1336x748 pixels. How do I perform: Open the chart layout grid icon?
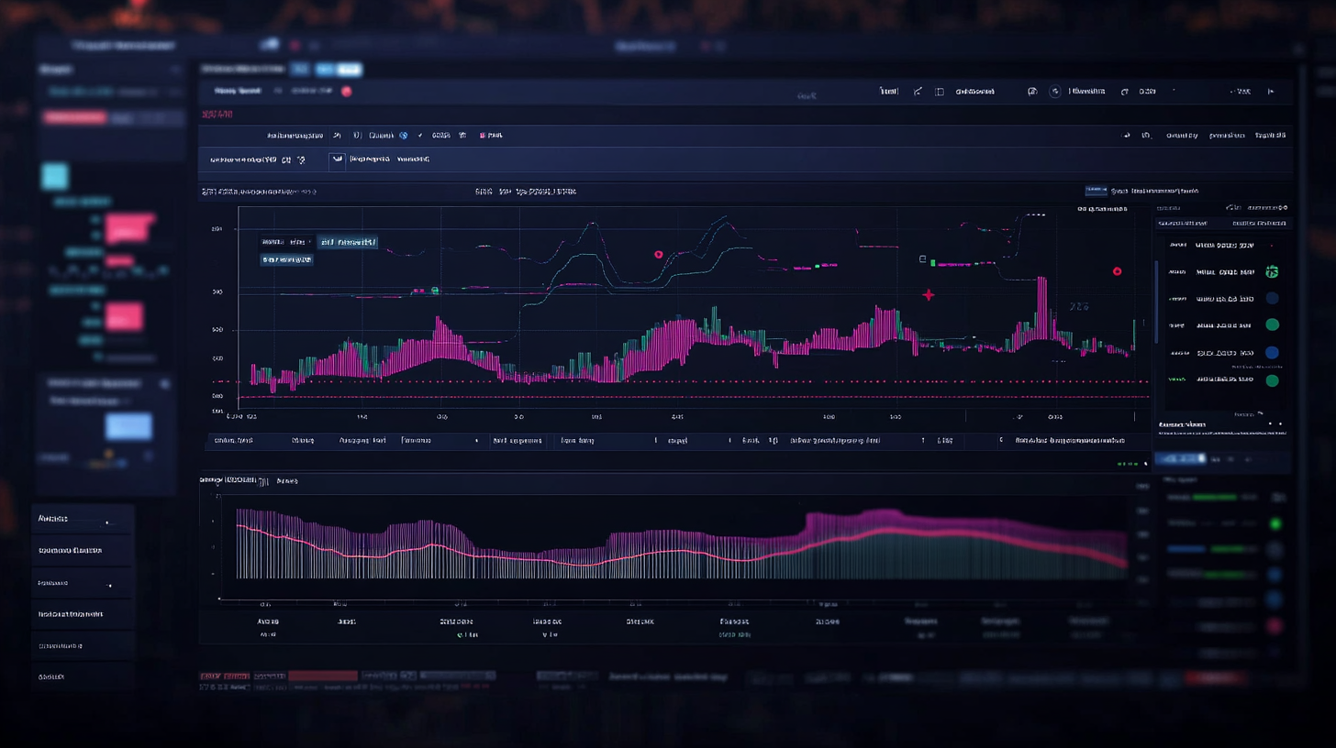[939, 91]
